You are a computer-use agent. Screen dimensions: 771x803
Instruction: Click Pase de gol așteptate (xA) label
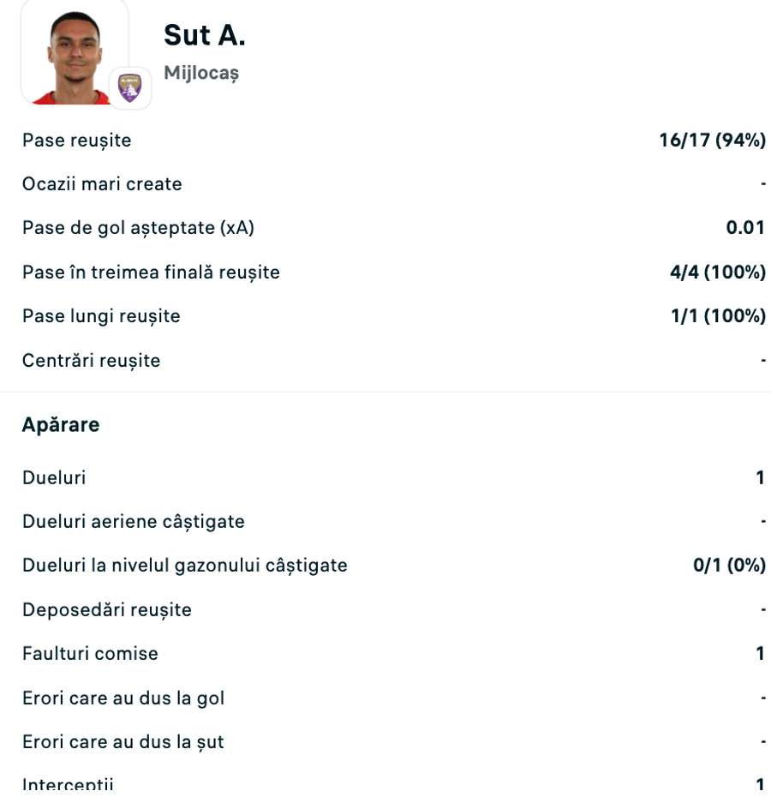[x=138, y=228]
